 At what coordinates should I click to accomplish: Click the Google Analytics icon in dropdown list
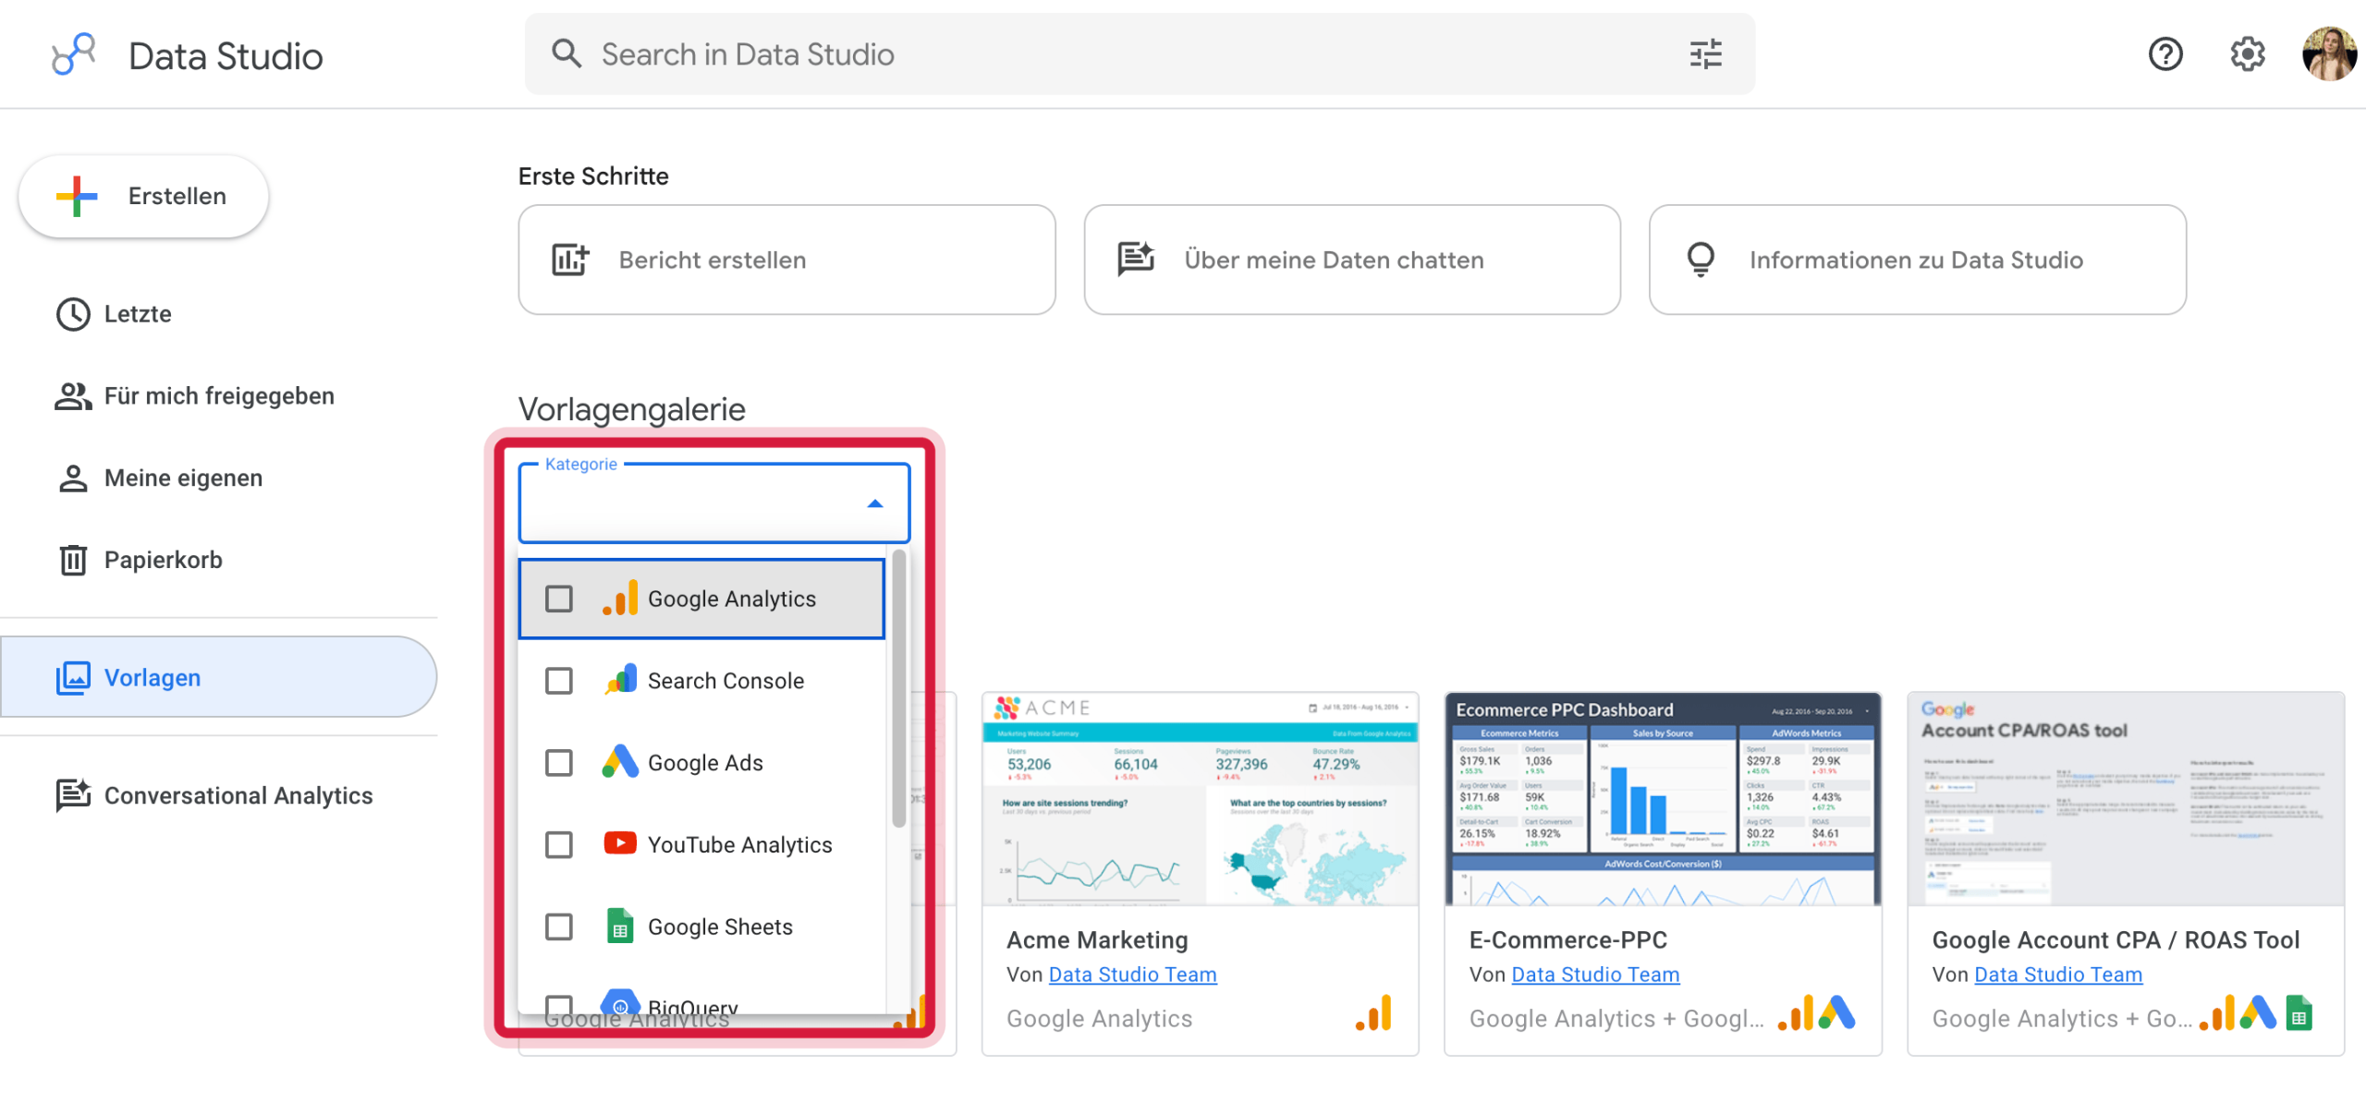point(620,599)
